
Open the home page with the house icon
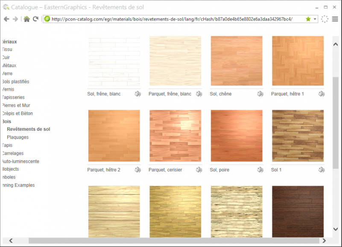pyautogui.click(x=26, y=19)
